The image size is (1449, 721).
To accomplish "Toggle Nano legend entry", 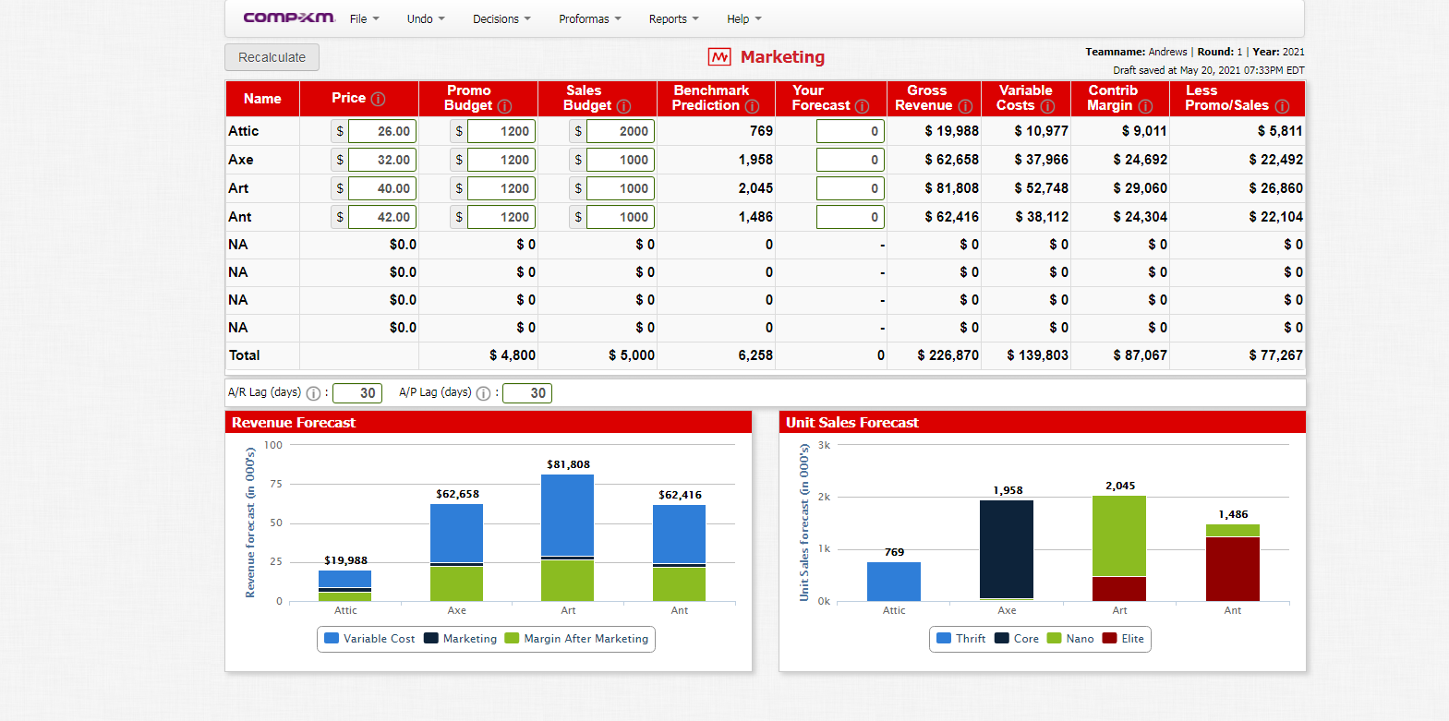I will point(1070,639).
